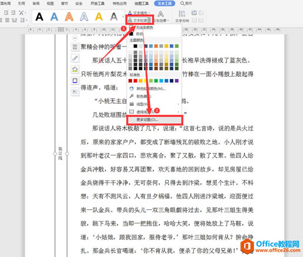Click the font size A icon in ribbon

coord(21,13)
